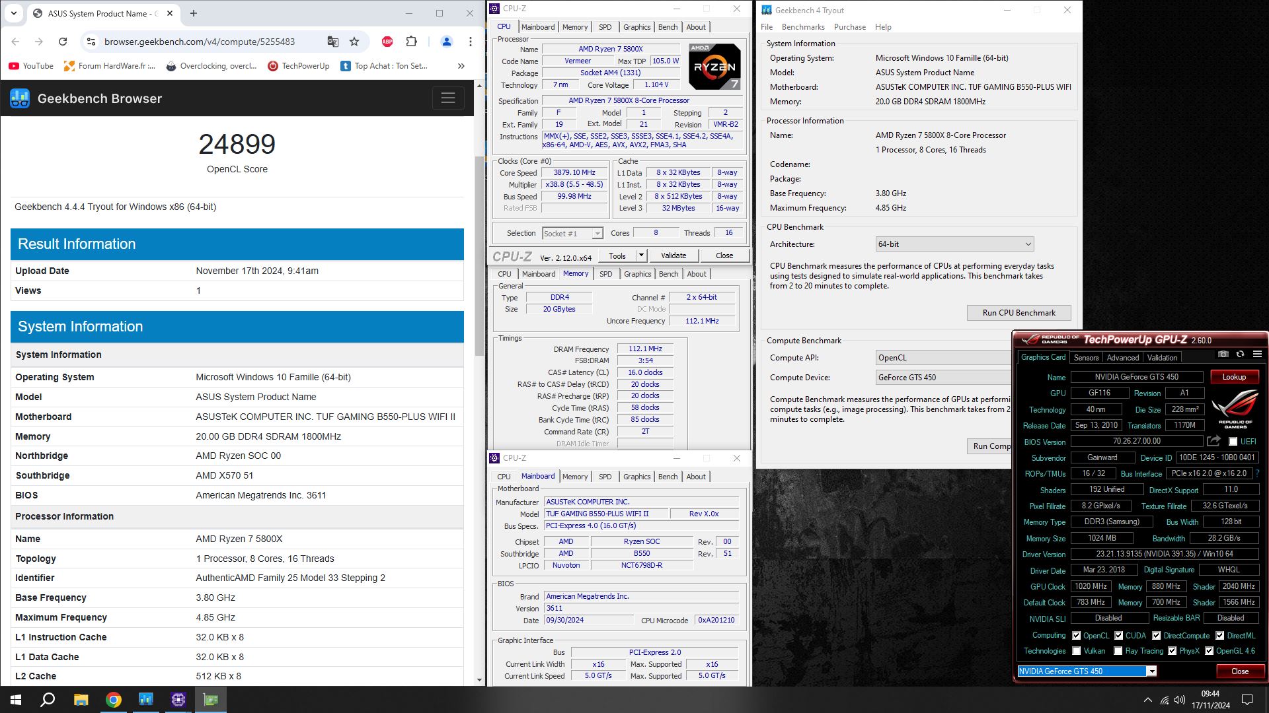
Task: Open the Forum HardWare.fr bookmark
Action: coord(109,66)
